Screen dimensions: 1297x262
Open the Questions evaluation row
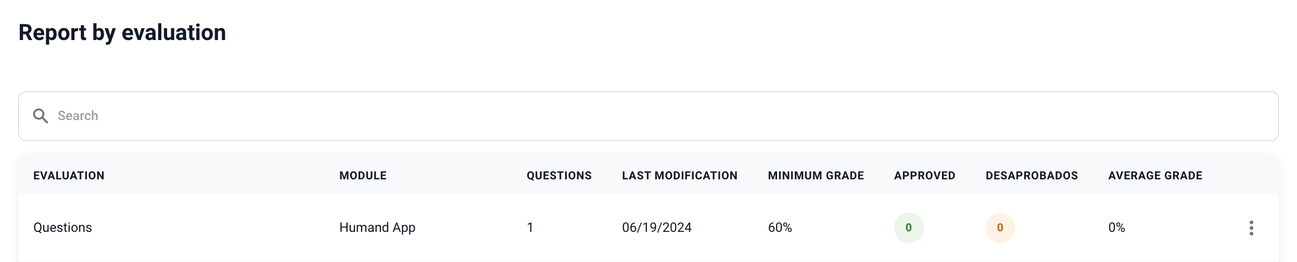[62, 228]
